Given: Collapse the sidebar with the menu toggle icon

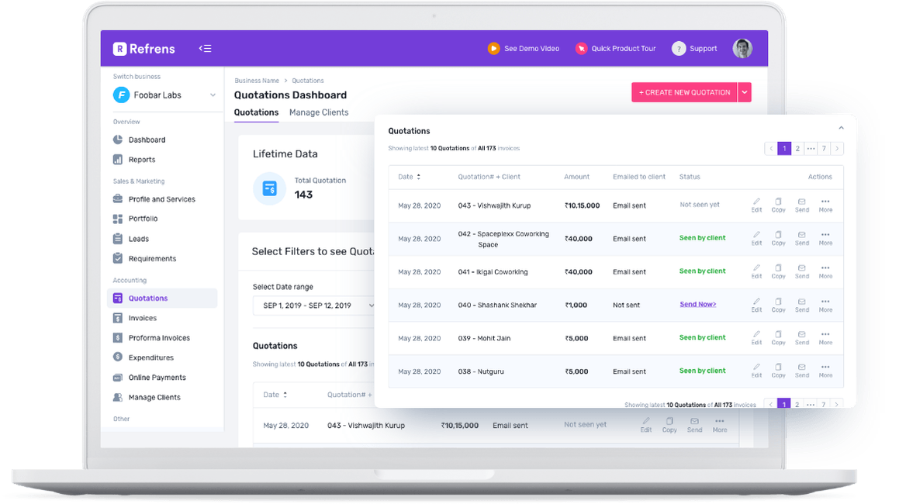Looking at the screenshot, I should tap(205, 49).
